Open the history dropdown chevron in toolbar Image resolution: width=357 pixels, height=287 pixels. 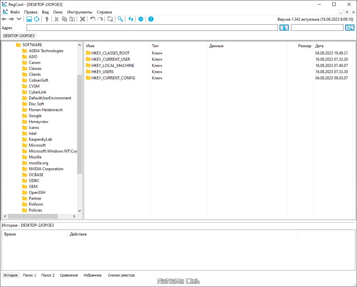19,19
